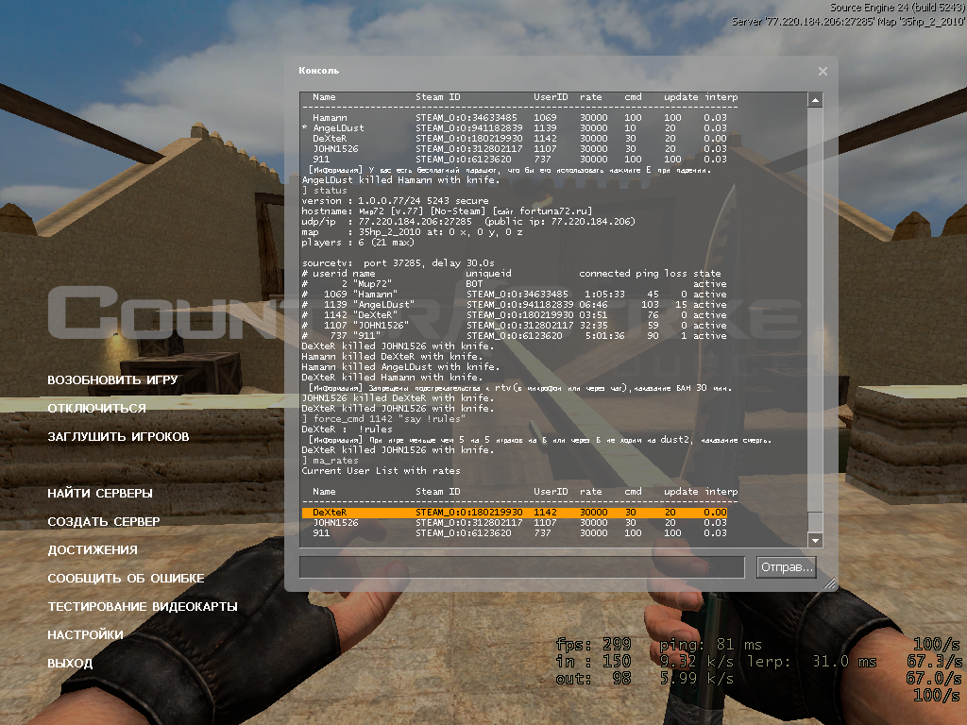Click the Отправ... submit button
This screenshot has height=725, width=967.
click(787, 567)
